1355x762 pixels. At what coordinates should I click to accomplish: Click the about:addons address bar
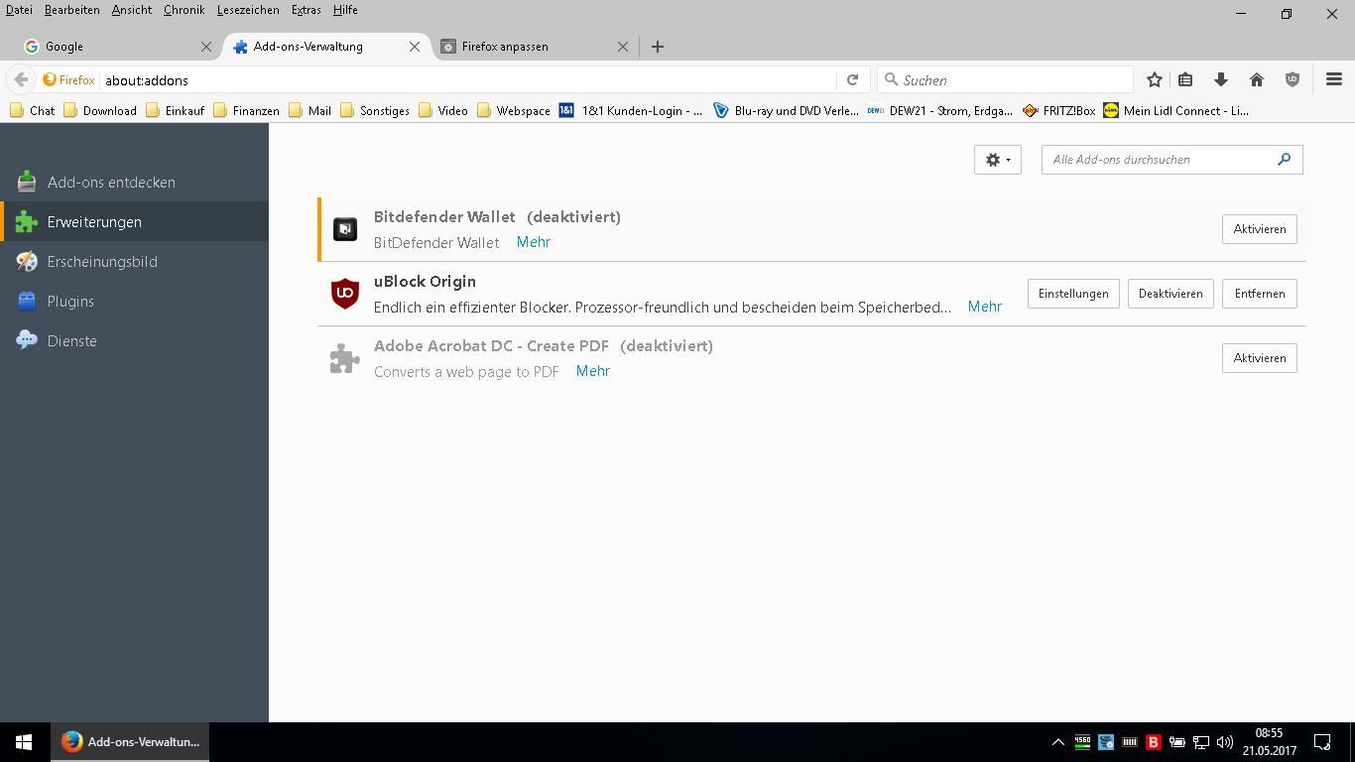coord(466,80)
